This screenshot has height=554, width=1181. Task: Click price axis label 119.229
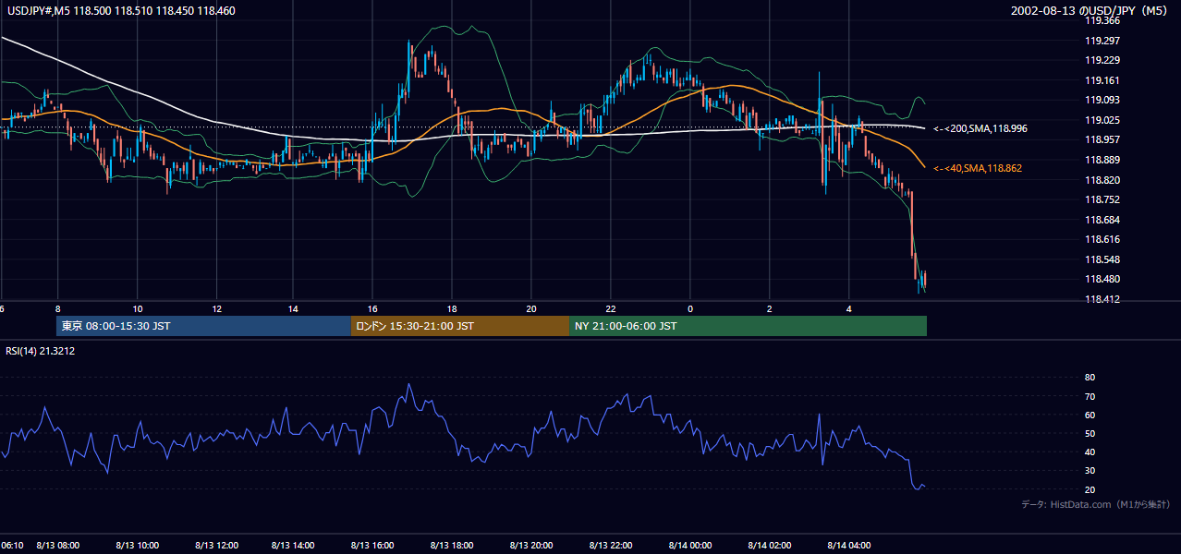tap(1102, 60)
